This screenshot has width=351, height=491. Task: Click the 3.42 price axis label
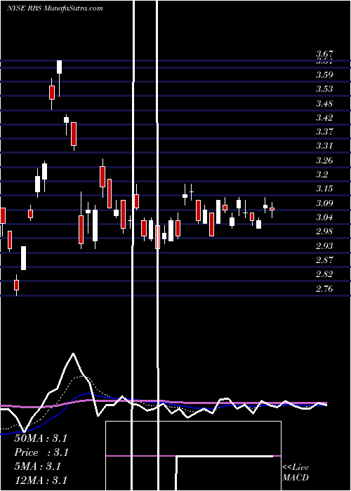tap(324, 118)
